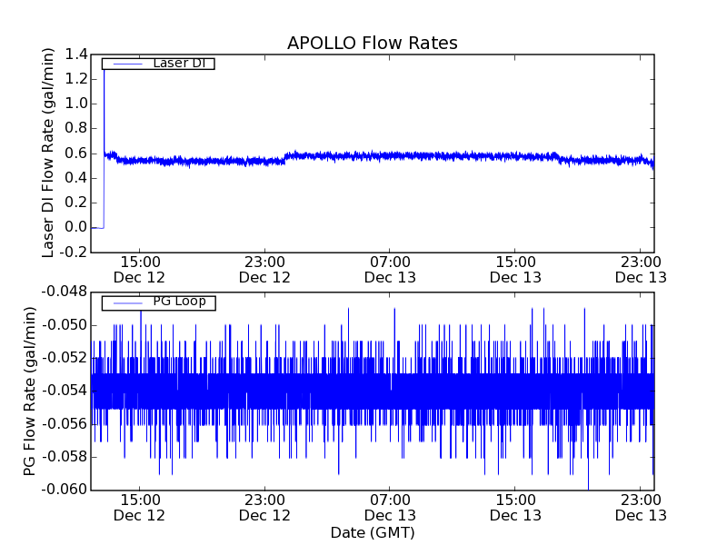Click the Date (GMT) axis label
The image size is (727, 545).
[373, 532]
